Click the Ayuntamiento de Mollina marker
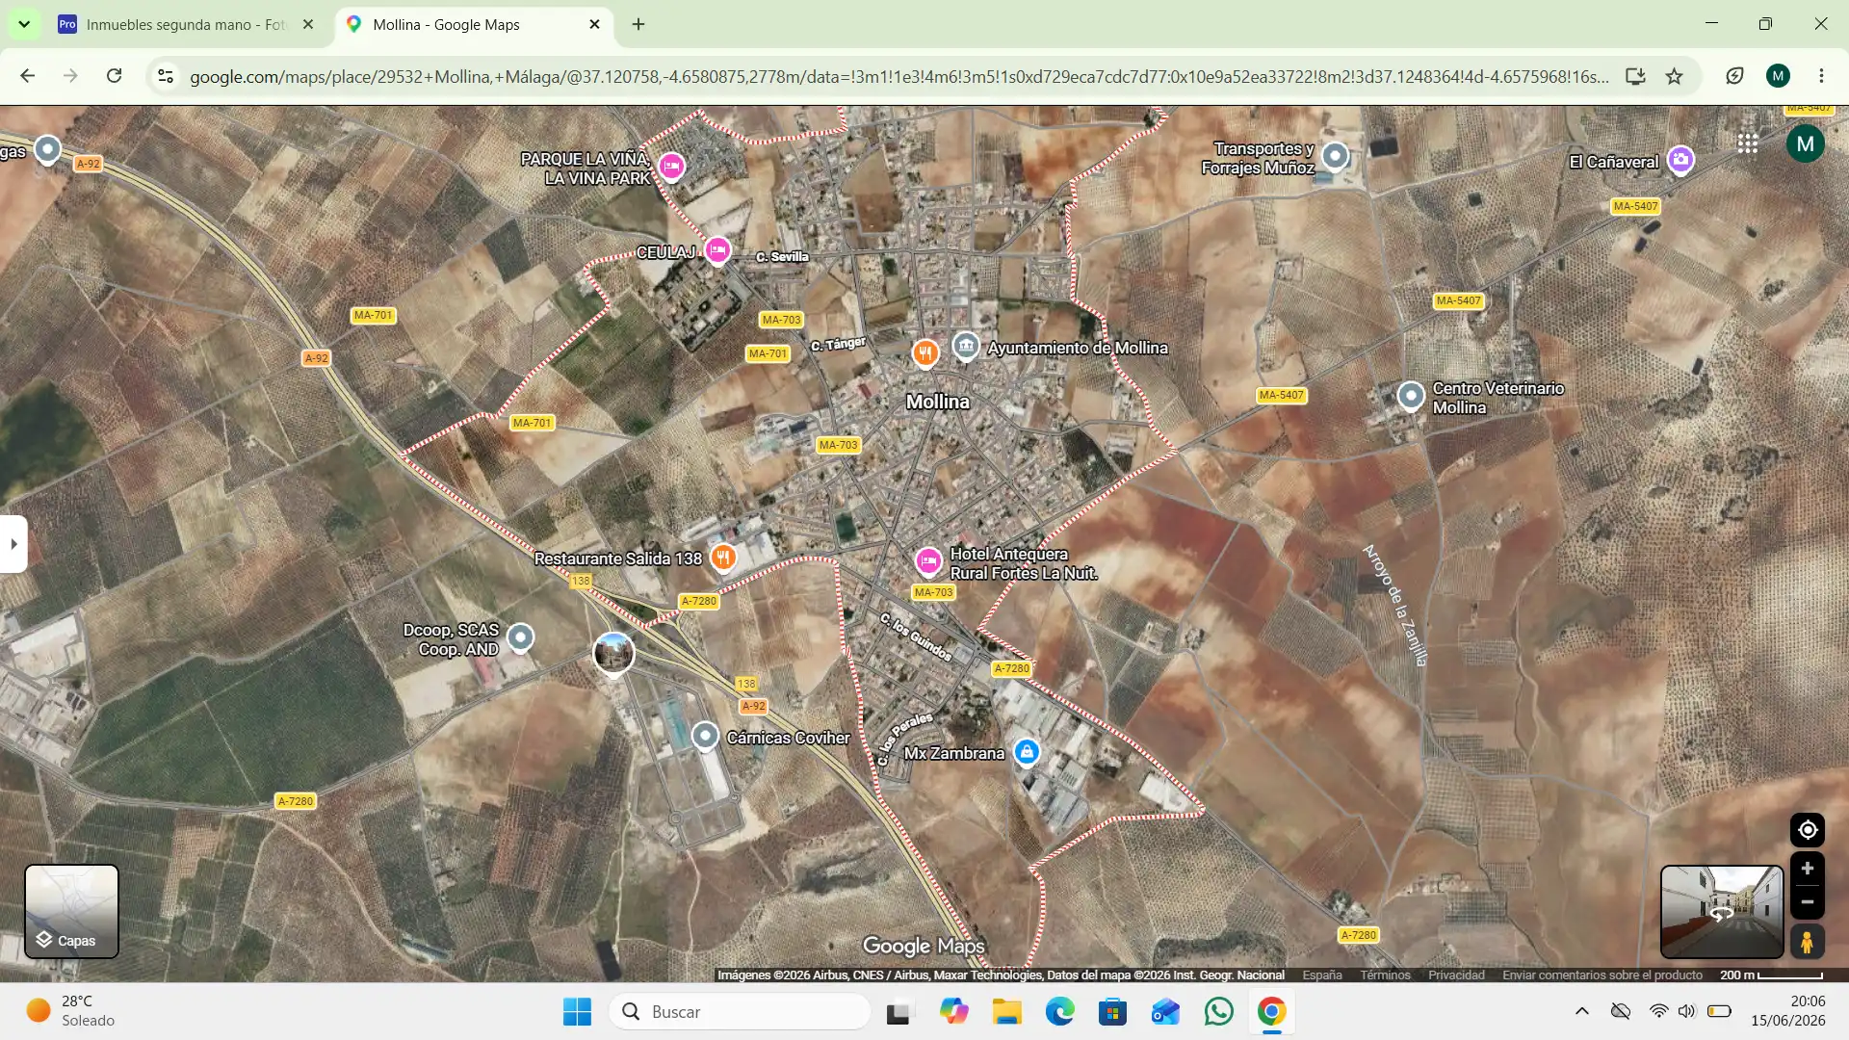The height and width of the screenshot is (1040, 1849). tap(966, 346)
